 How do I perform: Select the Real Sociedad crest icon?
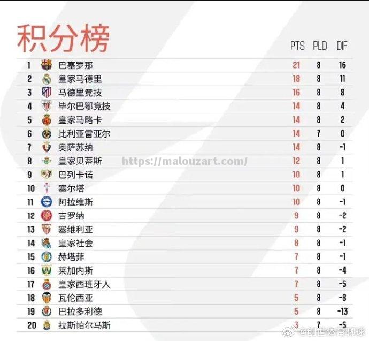click(x=47, y=243)
